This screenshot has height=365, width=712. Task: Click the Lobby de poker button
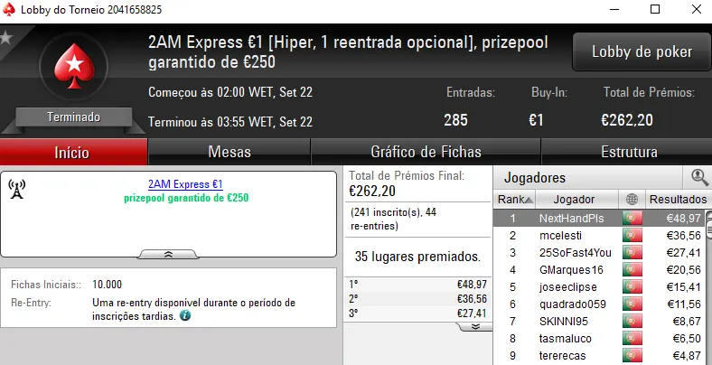click(642, 51)
